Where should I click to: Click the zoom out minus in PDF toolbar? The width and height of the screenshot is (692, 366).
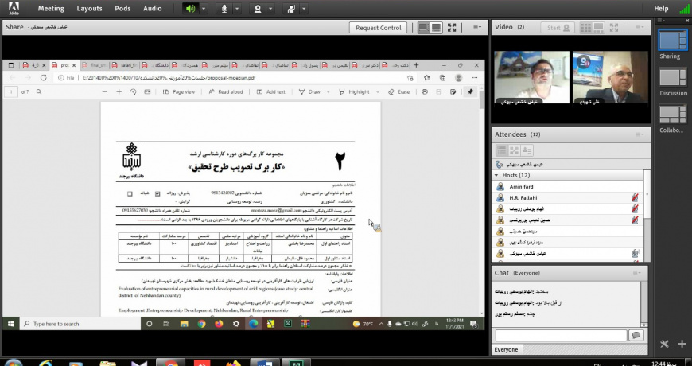click(104, 91)
